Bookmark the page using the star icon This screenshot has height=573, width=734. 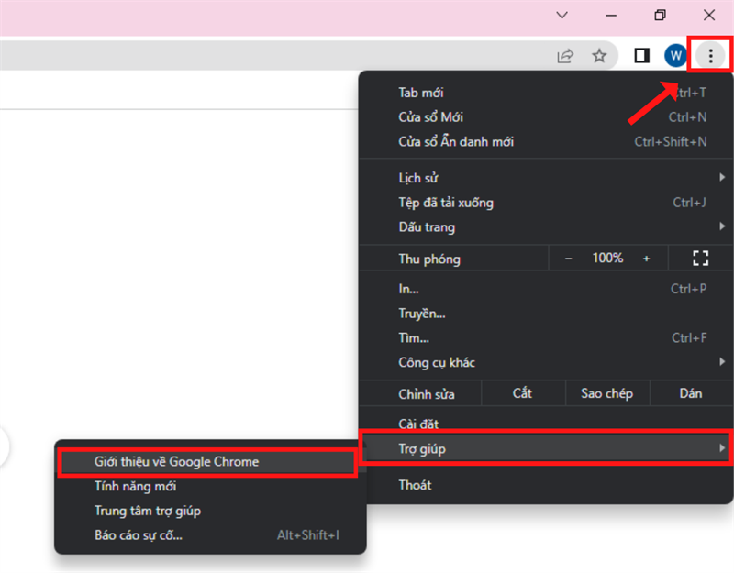[600, 55]
